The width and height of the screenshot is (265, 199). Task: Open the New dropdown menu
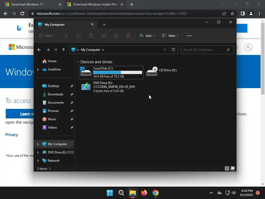(47, 36)
